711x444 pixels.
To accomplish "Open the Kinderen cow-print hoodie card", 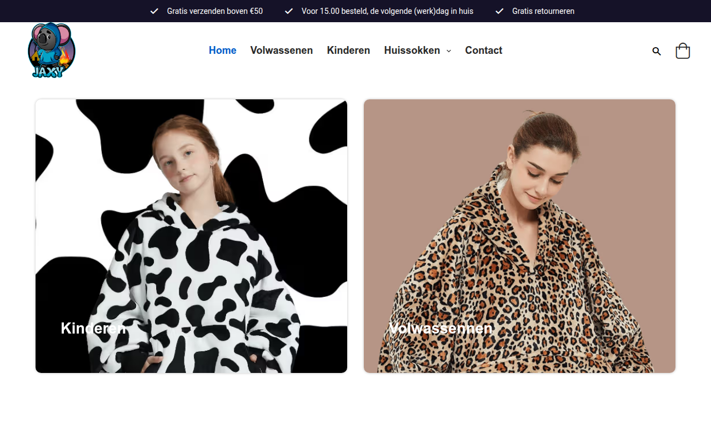I will point(191,236).
